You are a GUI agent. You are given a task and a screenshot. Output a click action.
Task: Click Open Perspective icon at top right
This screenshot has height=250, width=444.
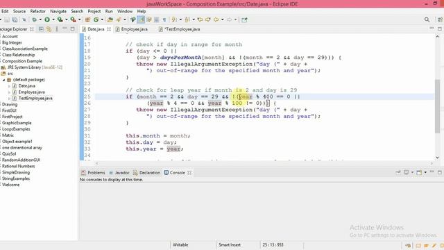(440, 19)
